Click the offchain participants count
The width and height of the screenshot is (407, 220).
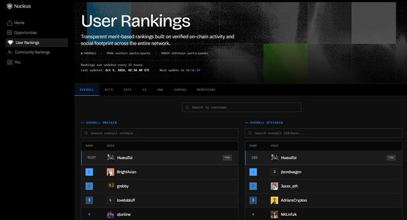[x=184, y=53]
